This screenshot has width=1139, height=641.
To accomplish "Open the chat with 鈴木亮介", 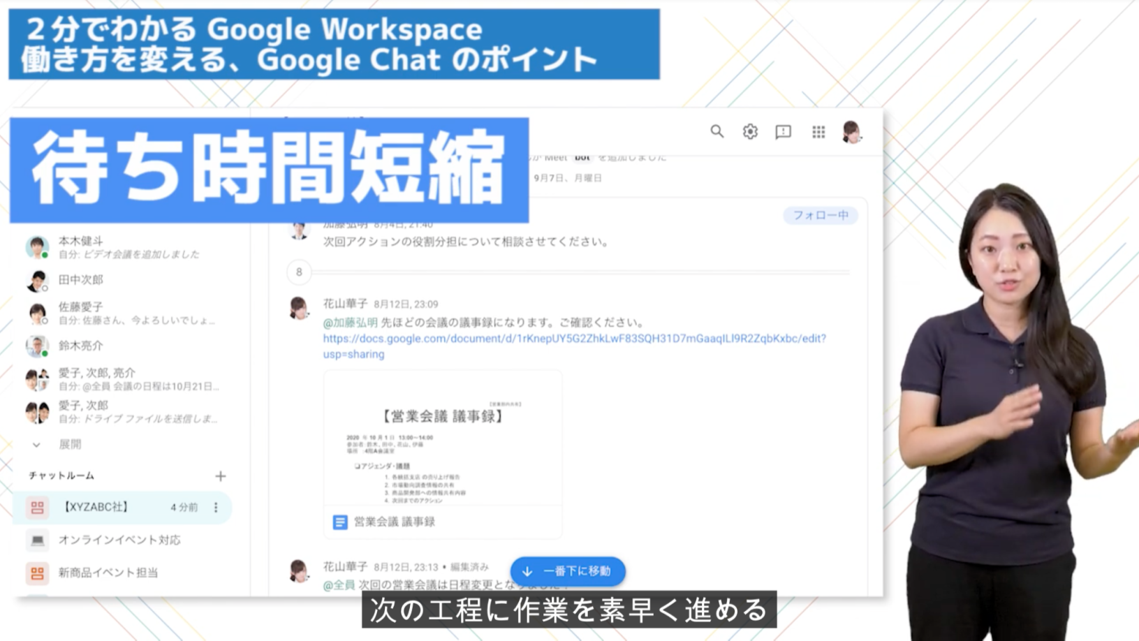I will point(122,346).
